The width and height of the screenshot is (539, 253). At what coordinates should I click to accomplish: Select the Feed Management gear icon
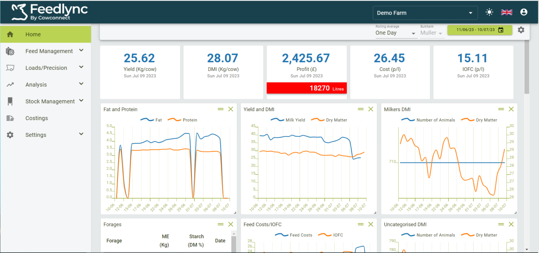coord(10,51)
